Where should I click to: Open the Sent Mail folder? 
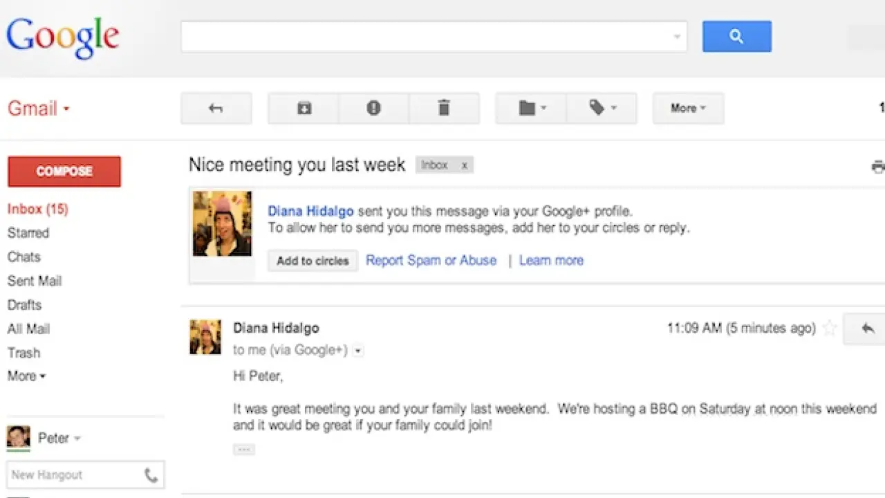click(35, 281)
